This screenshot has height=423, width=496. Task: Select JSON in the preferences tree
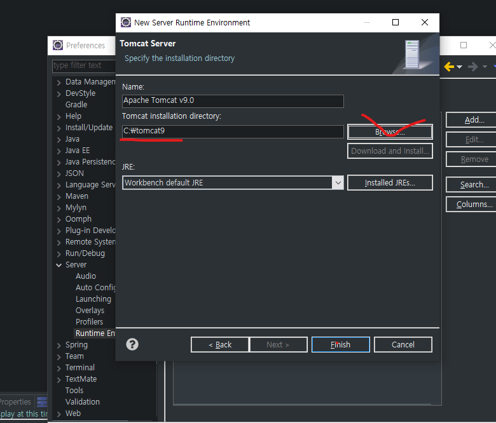click(74, 173)
